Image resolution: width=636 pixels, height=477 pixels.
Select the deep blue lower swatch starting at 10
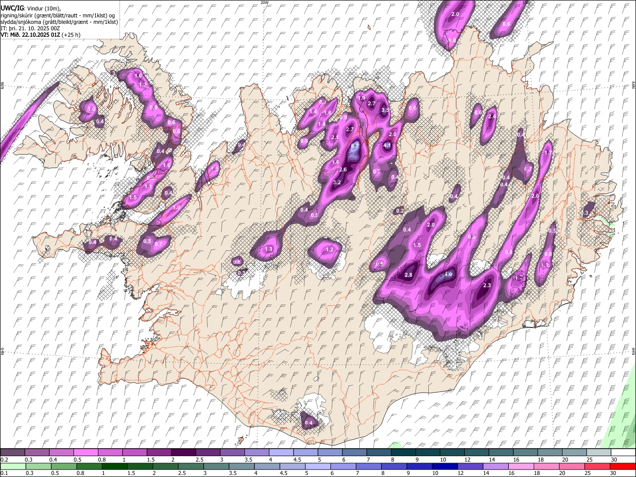pos(446,466)
